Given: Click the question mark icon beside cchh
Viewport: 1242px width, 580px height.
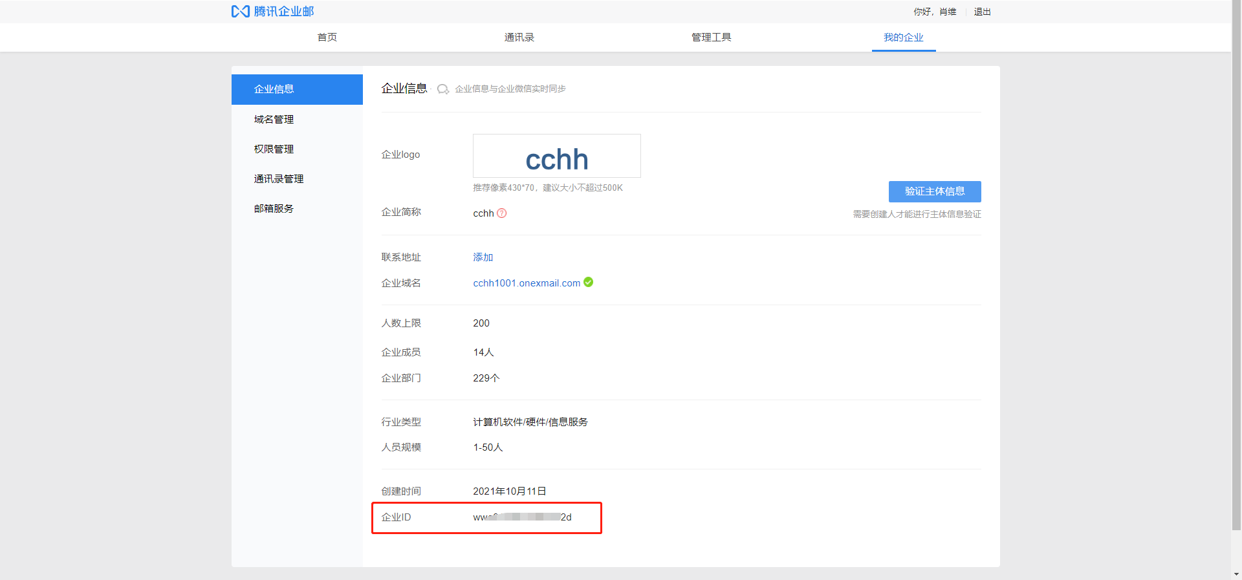Looking at the screenshot, I should pyautogui.click(x=502, y=213).
